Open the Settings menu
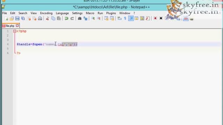 tap(77, 13)
